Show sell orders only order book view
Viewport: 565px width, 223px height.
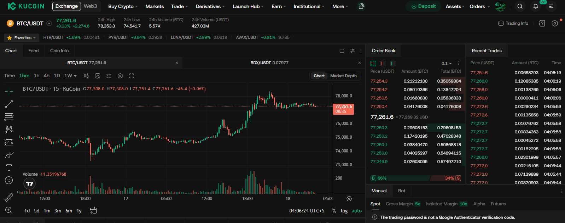pos(383,64)
